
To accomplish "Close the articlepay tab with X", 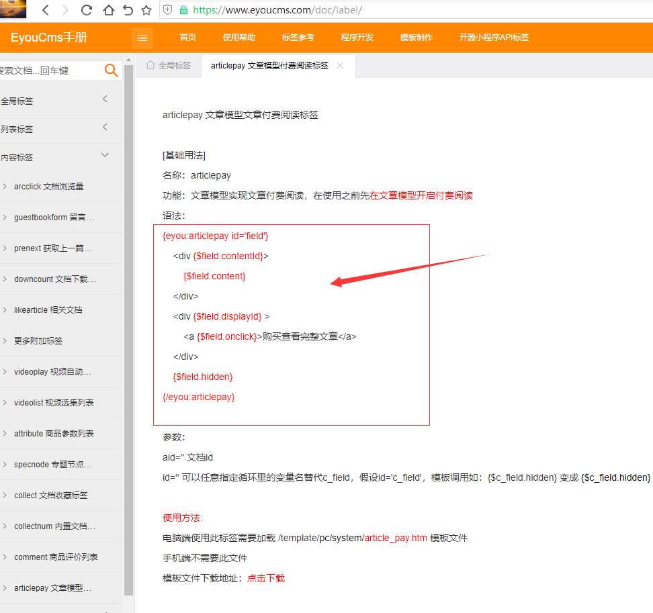I will tap(340, 65).
